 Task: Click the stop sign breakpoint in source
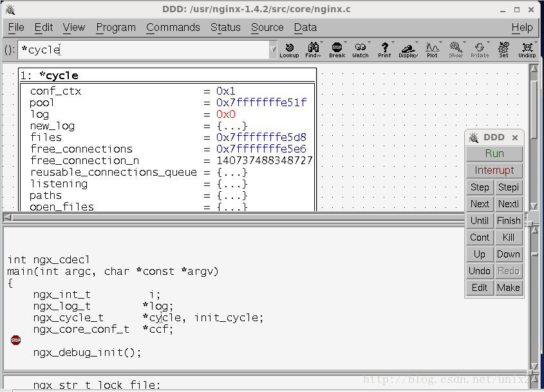click(15, 341)
